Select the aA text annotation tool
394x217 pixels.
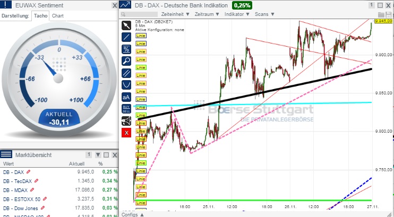(126, 97)
